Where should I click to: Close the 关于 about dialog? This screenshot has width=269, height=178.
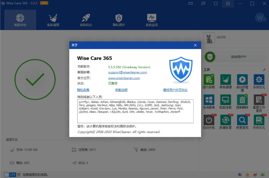[x=195, y=45]
